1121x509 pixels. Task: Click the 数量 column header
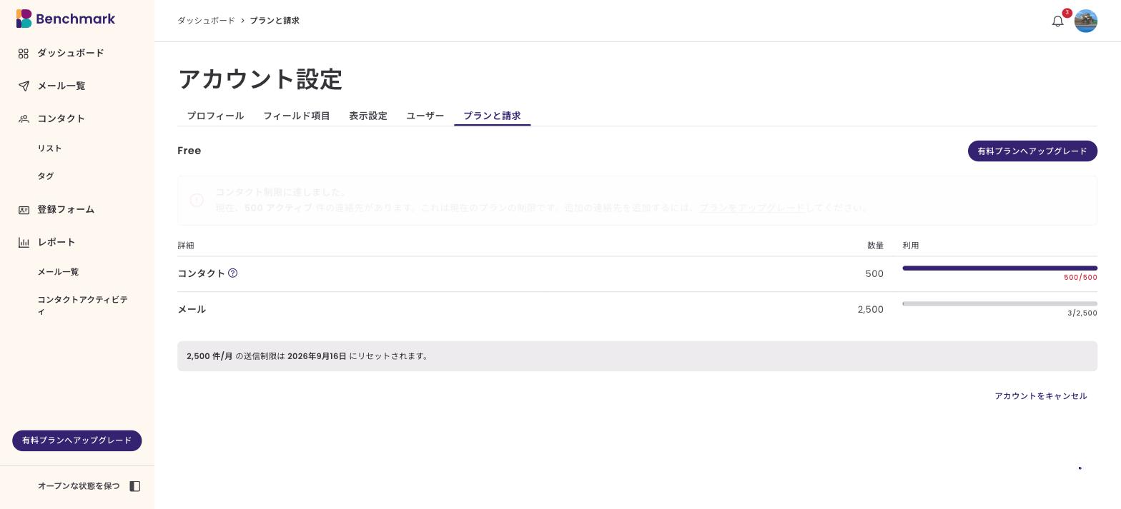(x=876, y=246)
